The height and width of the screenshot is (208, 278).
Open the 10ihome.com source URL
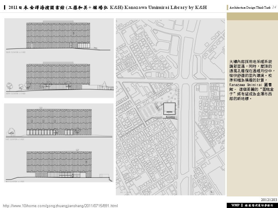point(60,205)
